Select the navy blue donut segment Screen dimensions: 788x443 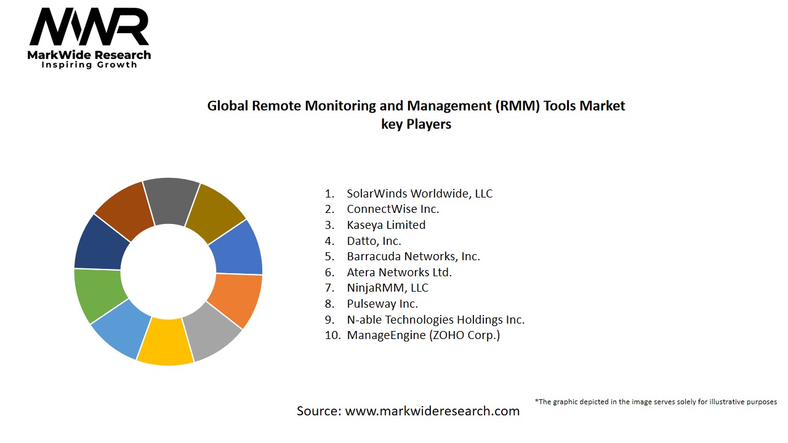tap(100, 243)
